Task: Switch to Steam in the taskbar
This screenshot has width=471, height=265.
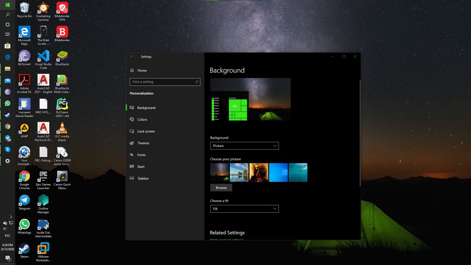Action: (7, 115)
